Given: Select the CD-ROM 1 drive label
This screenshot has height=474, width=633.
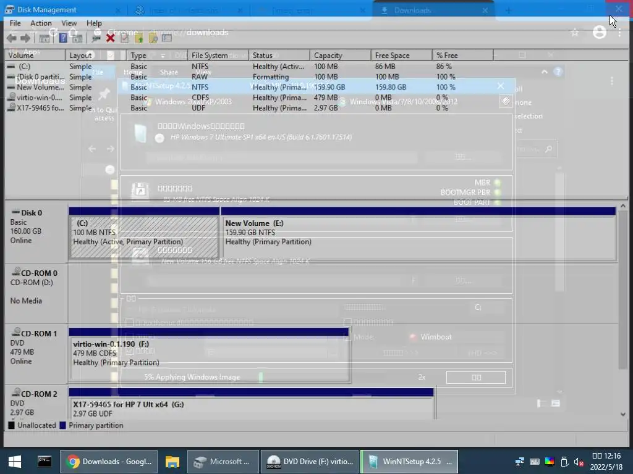Looking at the screenshot, I should tap(35, 353).
